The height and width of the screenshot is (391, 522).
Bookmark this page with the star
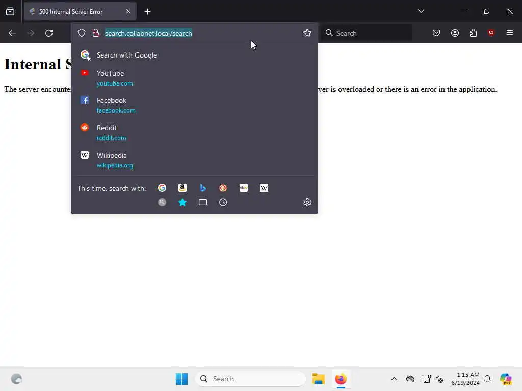(x=307, y=33)
